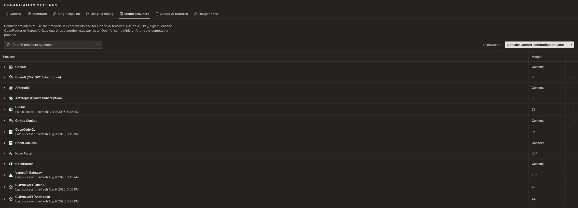The width and height of the screenshot is (578, 208).
Task: Click the search magnifier icon
Action: 8,45
